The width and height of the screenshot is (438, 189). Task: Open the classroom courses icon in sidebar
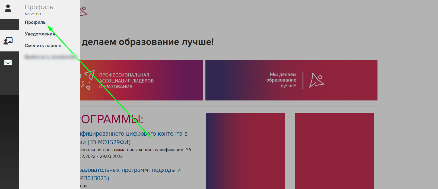pos(8,41)
